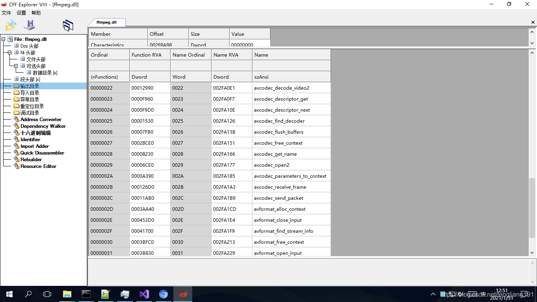Collapse the File: ffmpeg.dll tree root
Viewport: 537px width, 302px height.
[x=3, y=39]
